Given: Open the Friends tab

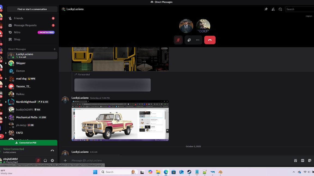Looking at the screenshot, I should pos(19,18).
